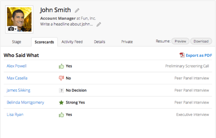Click the Export as PDF link

[x=199, y=55]
